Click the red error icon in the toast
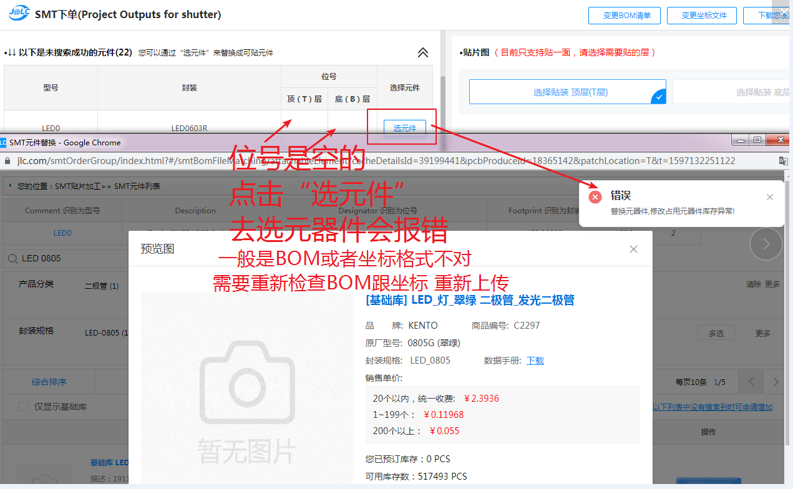The width and height of the screenshot is (793, 489). (x=595, y=197)
